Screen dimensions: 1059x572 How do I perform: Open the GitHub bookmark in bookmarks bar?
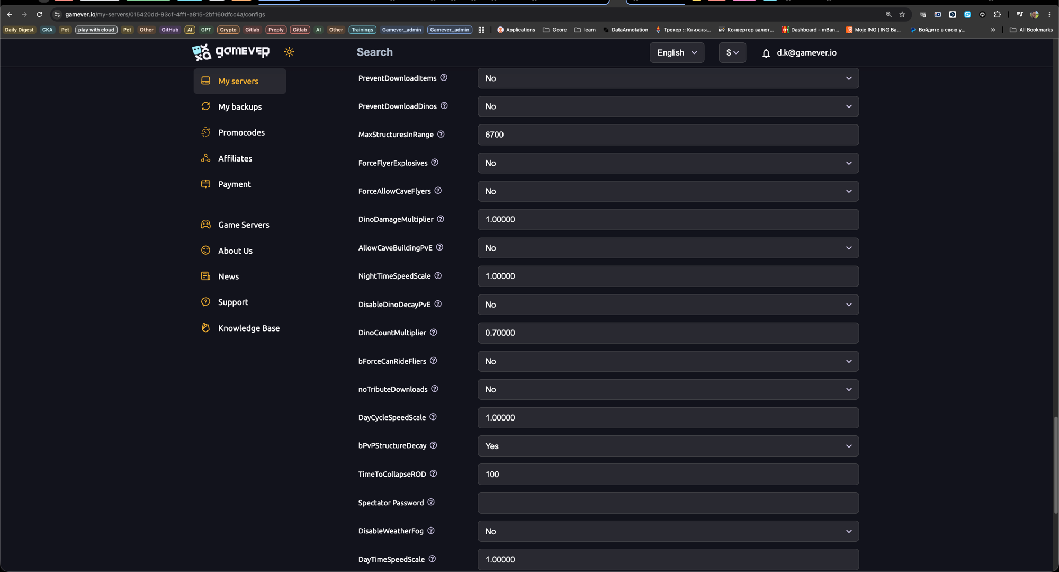(170, 30)
